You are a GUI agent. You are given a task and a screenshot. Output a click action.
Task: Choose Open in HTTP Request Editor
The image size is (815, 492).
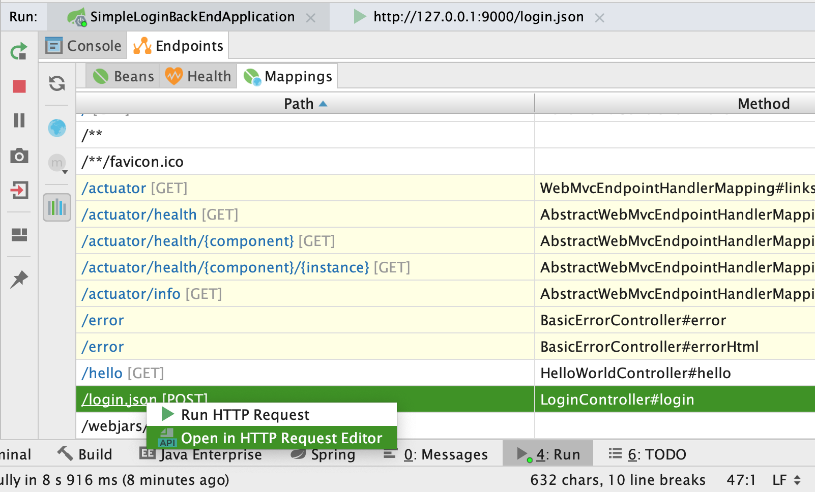click(x=281, y=438)
